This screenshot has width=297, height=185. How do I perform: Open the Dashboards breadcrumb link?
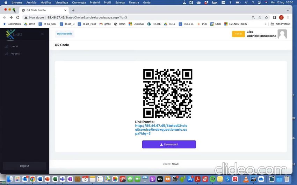(64, 34)
